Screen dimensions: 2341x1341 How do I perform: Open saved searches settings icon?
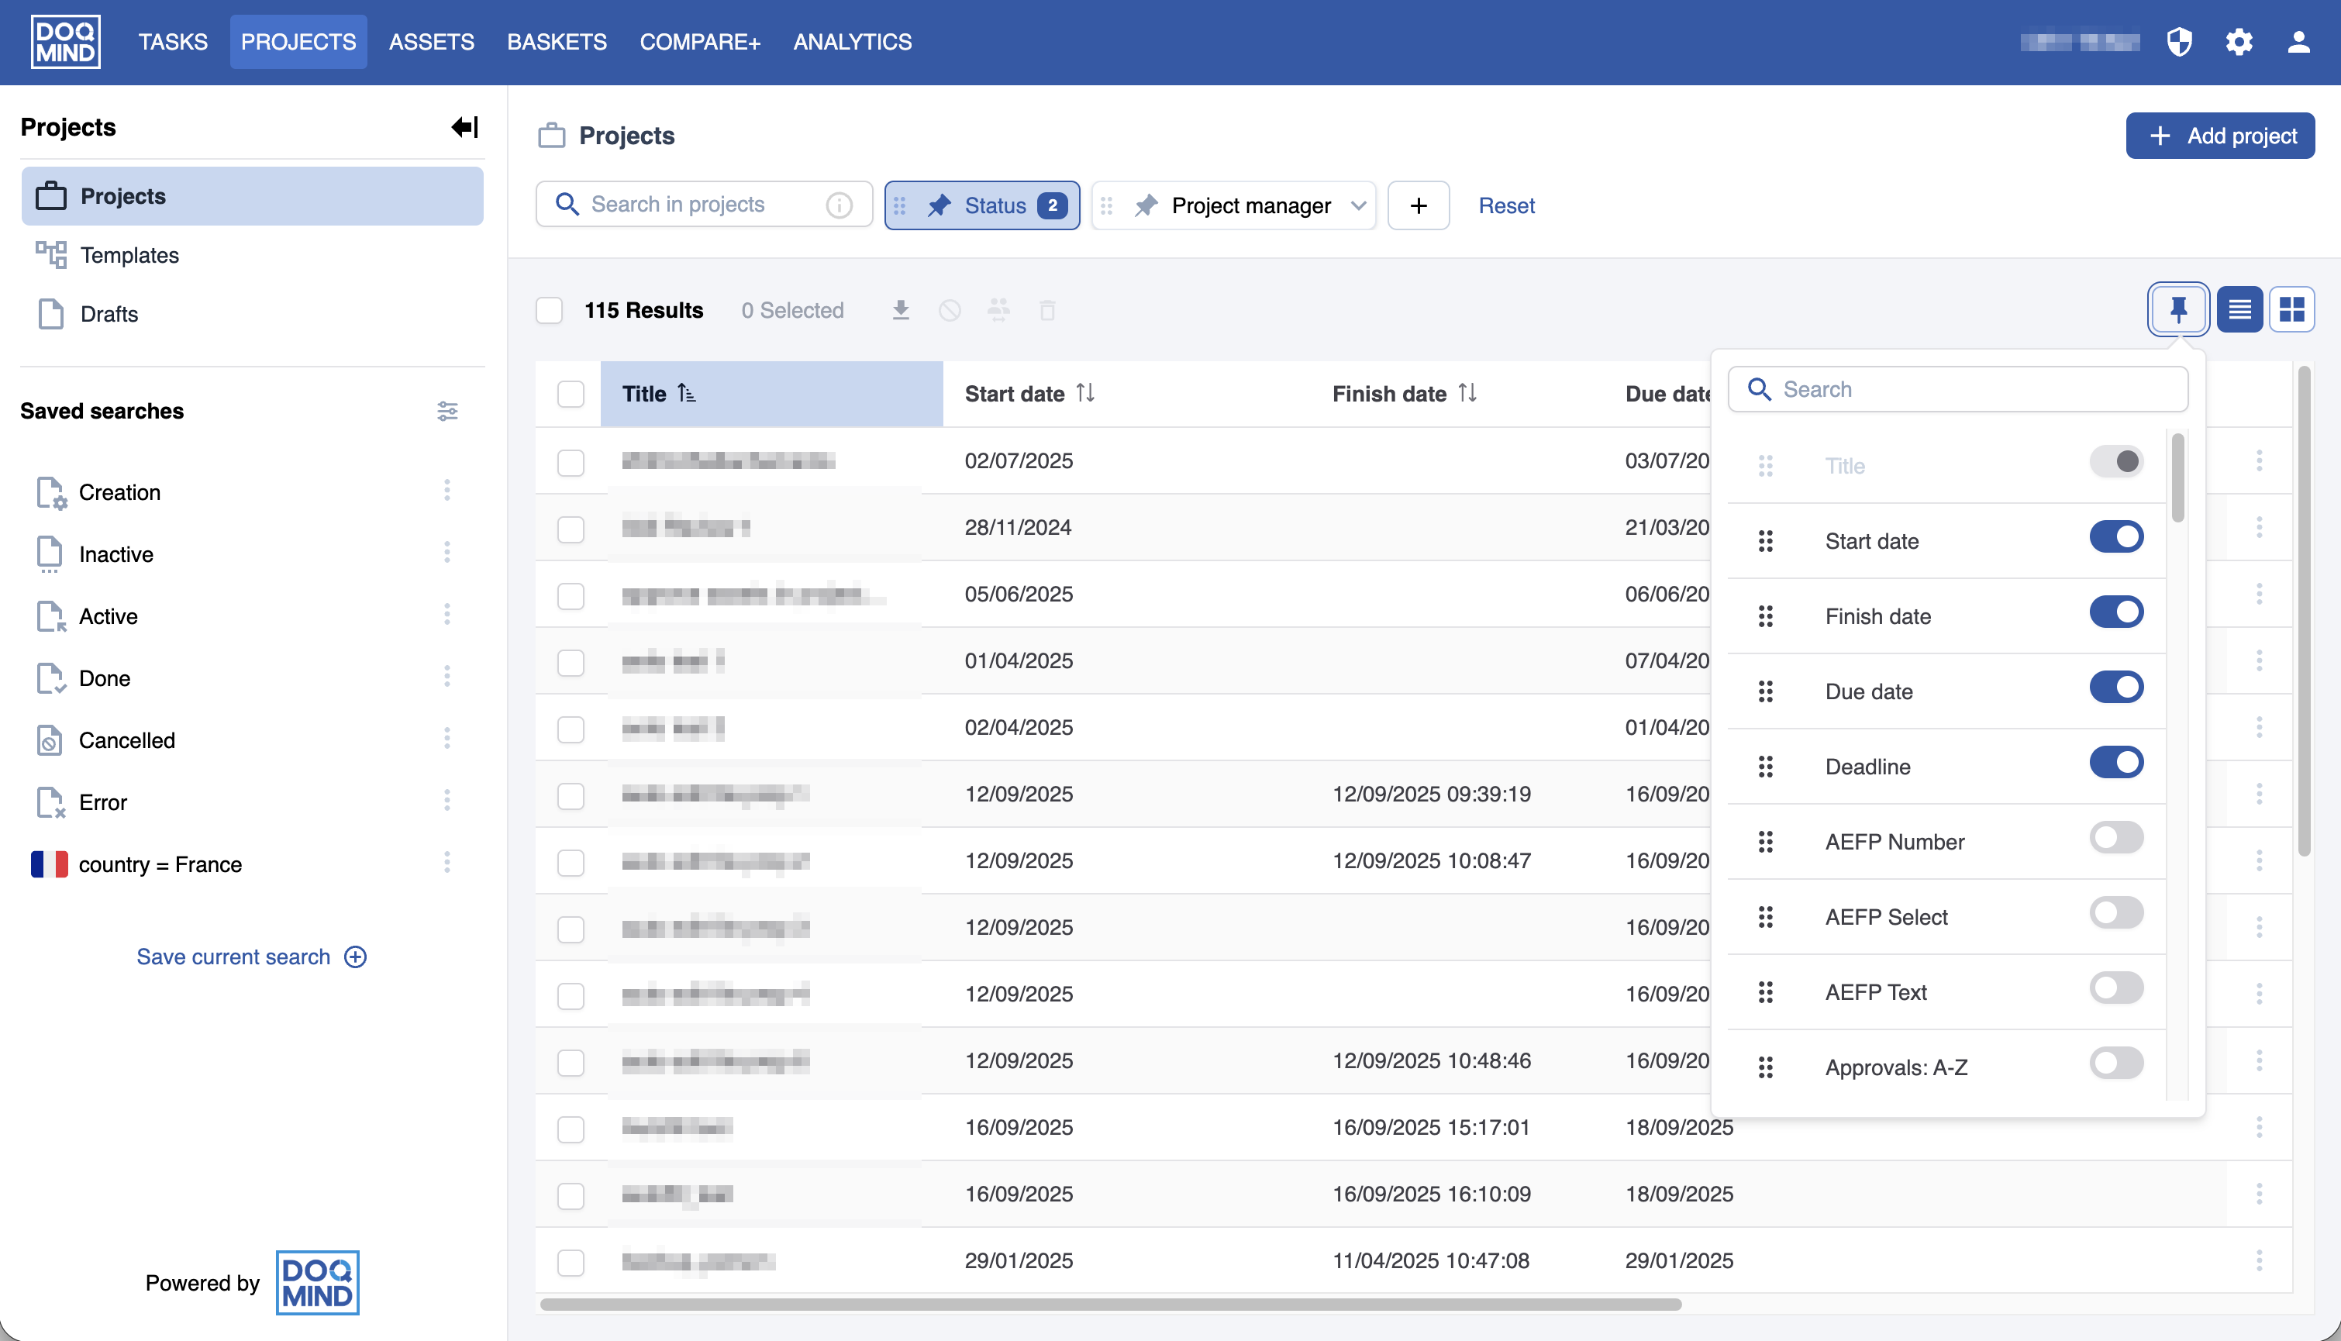coord(447,411)
